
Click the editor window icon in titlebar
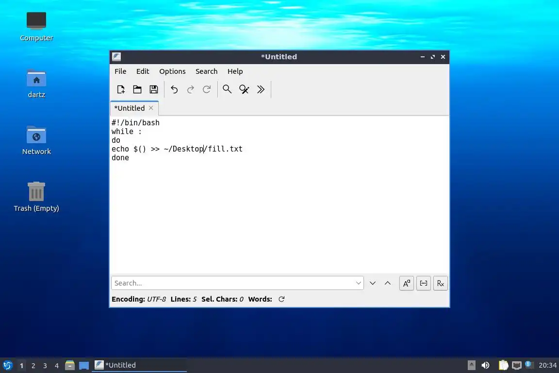point(116,57)
